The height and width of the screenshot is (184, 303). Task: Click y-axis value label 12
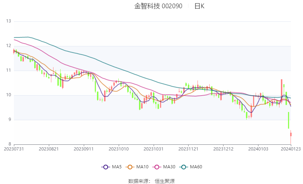click(9, 46)
